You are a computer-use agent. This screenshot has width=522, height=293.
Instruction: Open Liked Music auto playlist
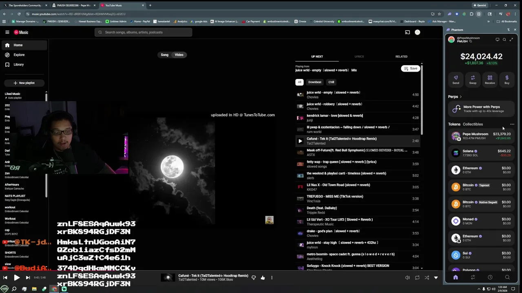point(24,96)
